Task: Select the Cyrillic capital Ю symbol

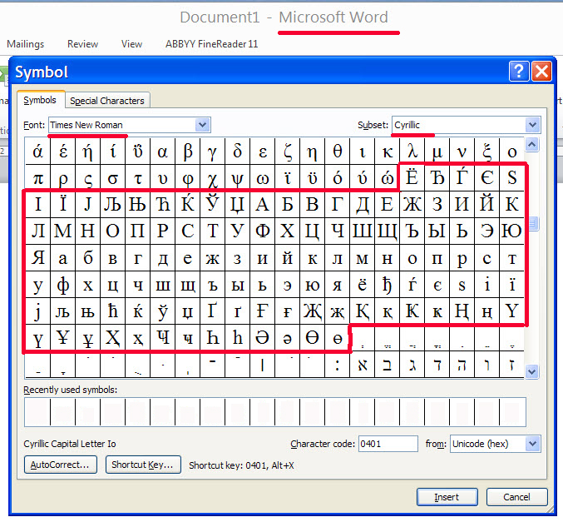Action: click(x=511, y=231)
